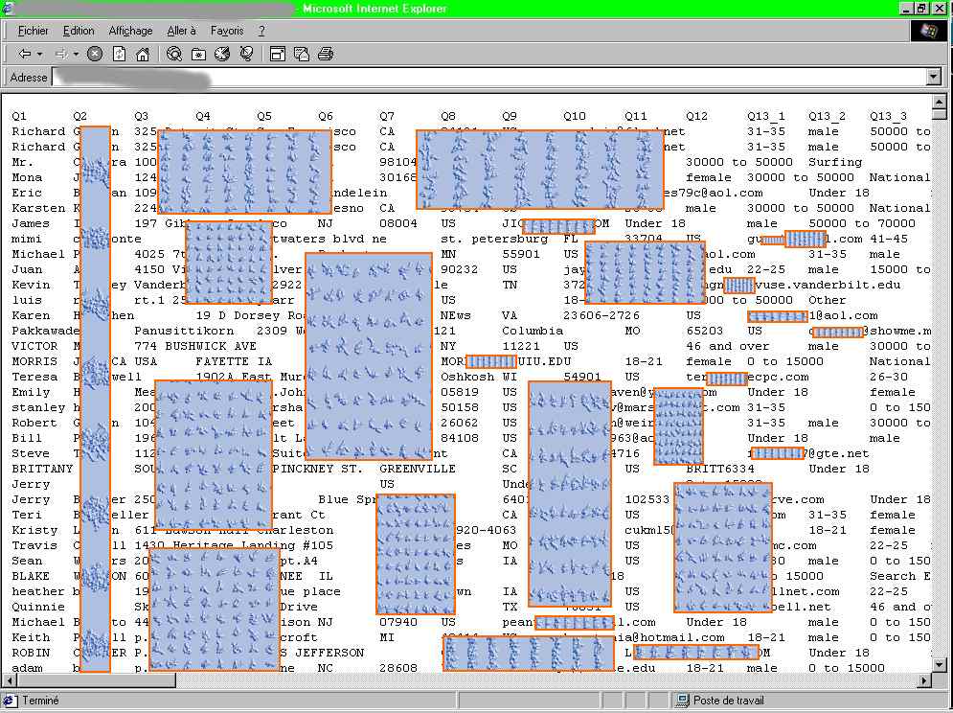Screen dimensions: 953x713
Task: Click the vertical scrollbar down arrow
Action: click(x=939, y=666)
